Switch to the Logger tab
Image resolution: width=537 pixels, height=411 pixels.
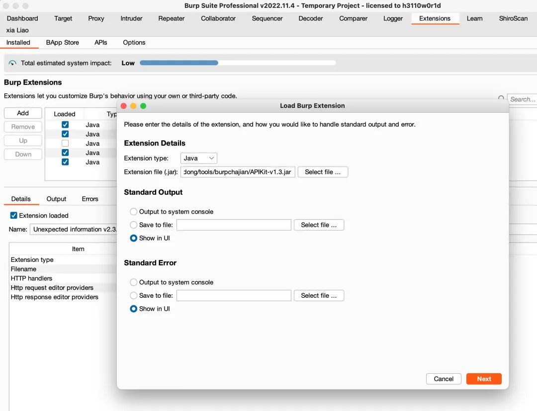point(393,18)
